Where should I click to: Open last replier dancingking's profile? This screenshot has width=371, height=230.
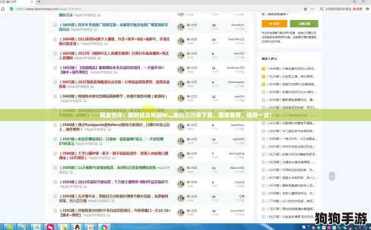pyautogui.click(x=237, y=153)
